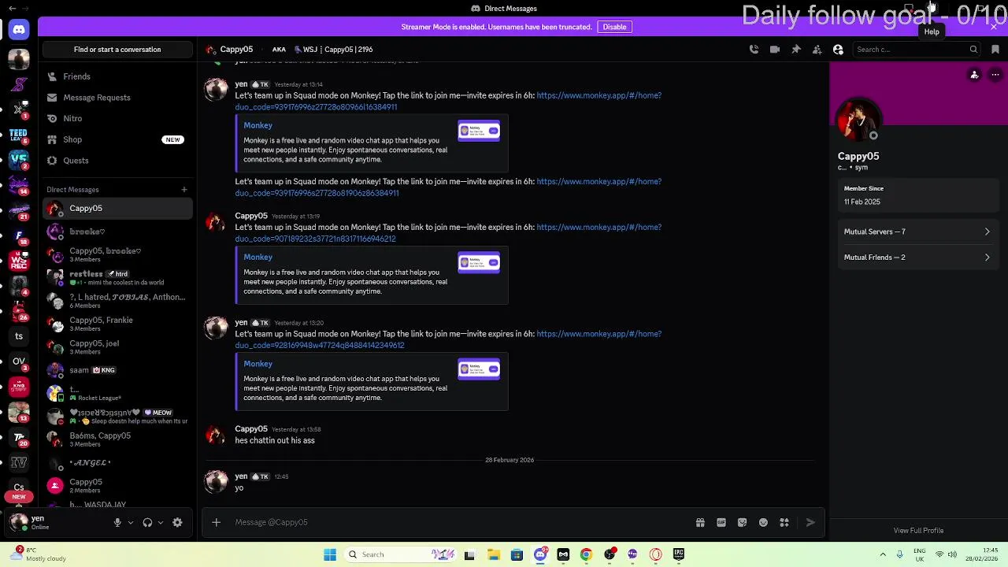Open File Explorer from the taskbar
The width and height of the screenshot is (1008, 567).
(494, 554)
